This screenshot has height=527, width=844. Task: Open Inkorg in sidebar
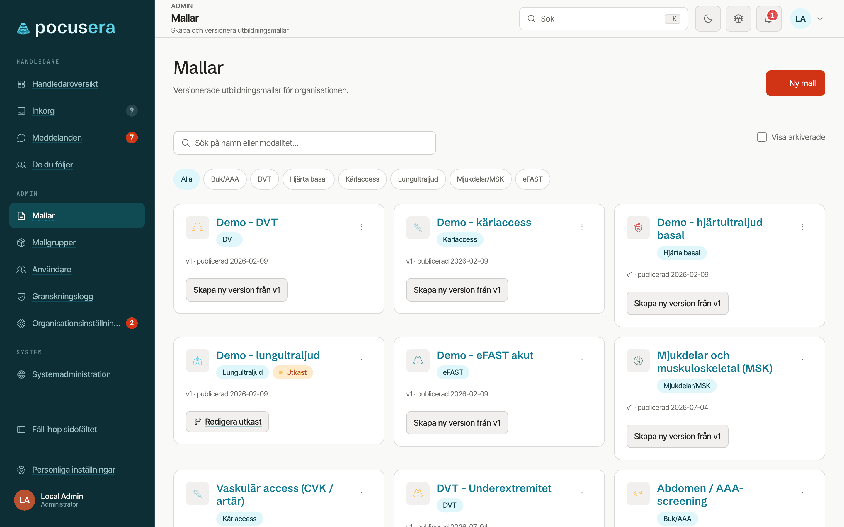tap(77, 111)
